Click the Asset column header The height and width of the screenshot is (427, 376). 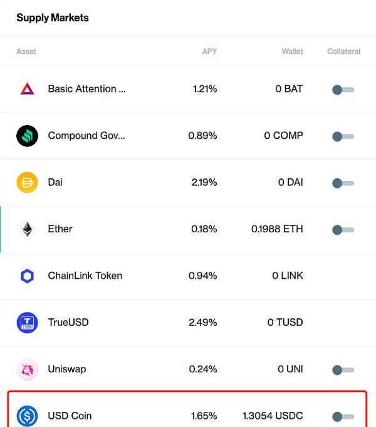pos(26,51)
